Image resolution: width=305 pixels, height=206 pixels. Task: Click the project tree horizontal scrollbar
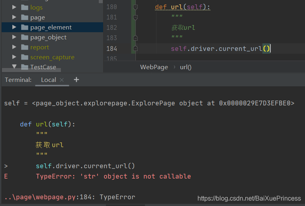pos(31,70)
